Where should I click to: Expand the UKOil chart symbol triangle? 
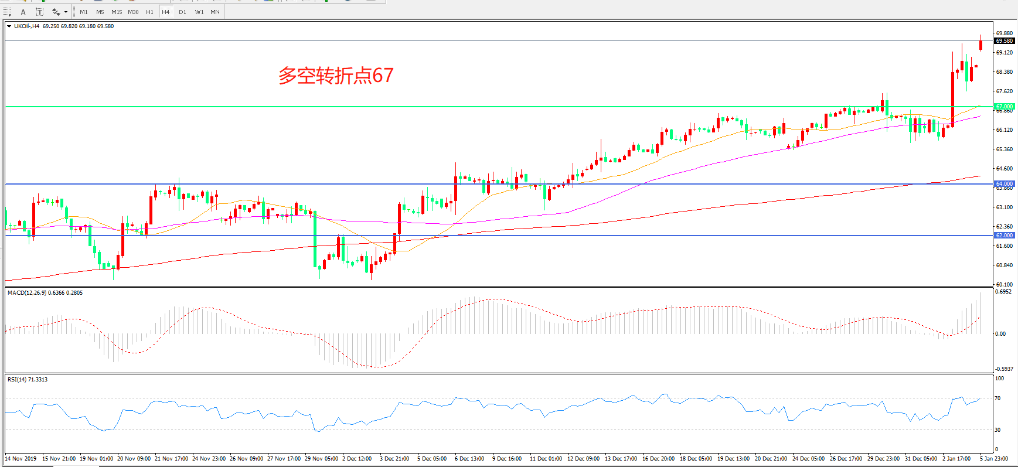(9, 26)
